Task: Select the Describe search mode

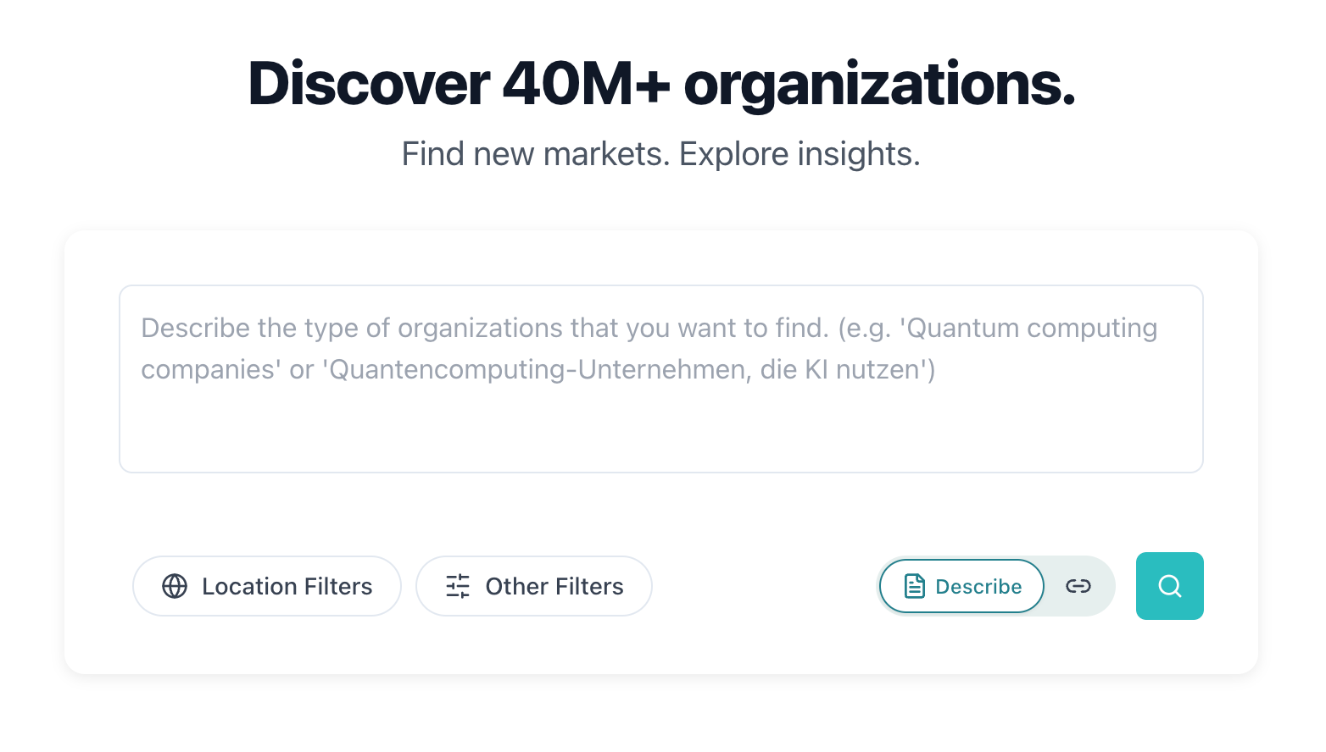Action: (961, 586)
